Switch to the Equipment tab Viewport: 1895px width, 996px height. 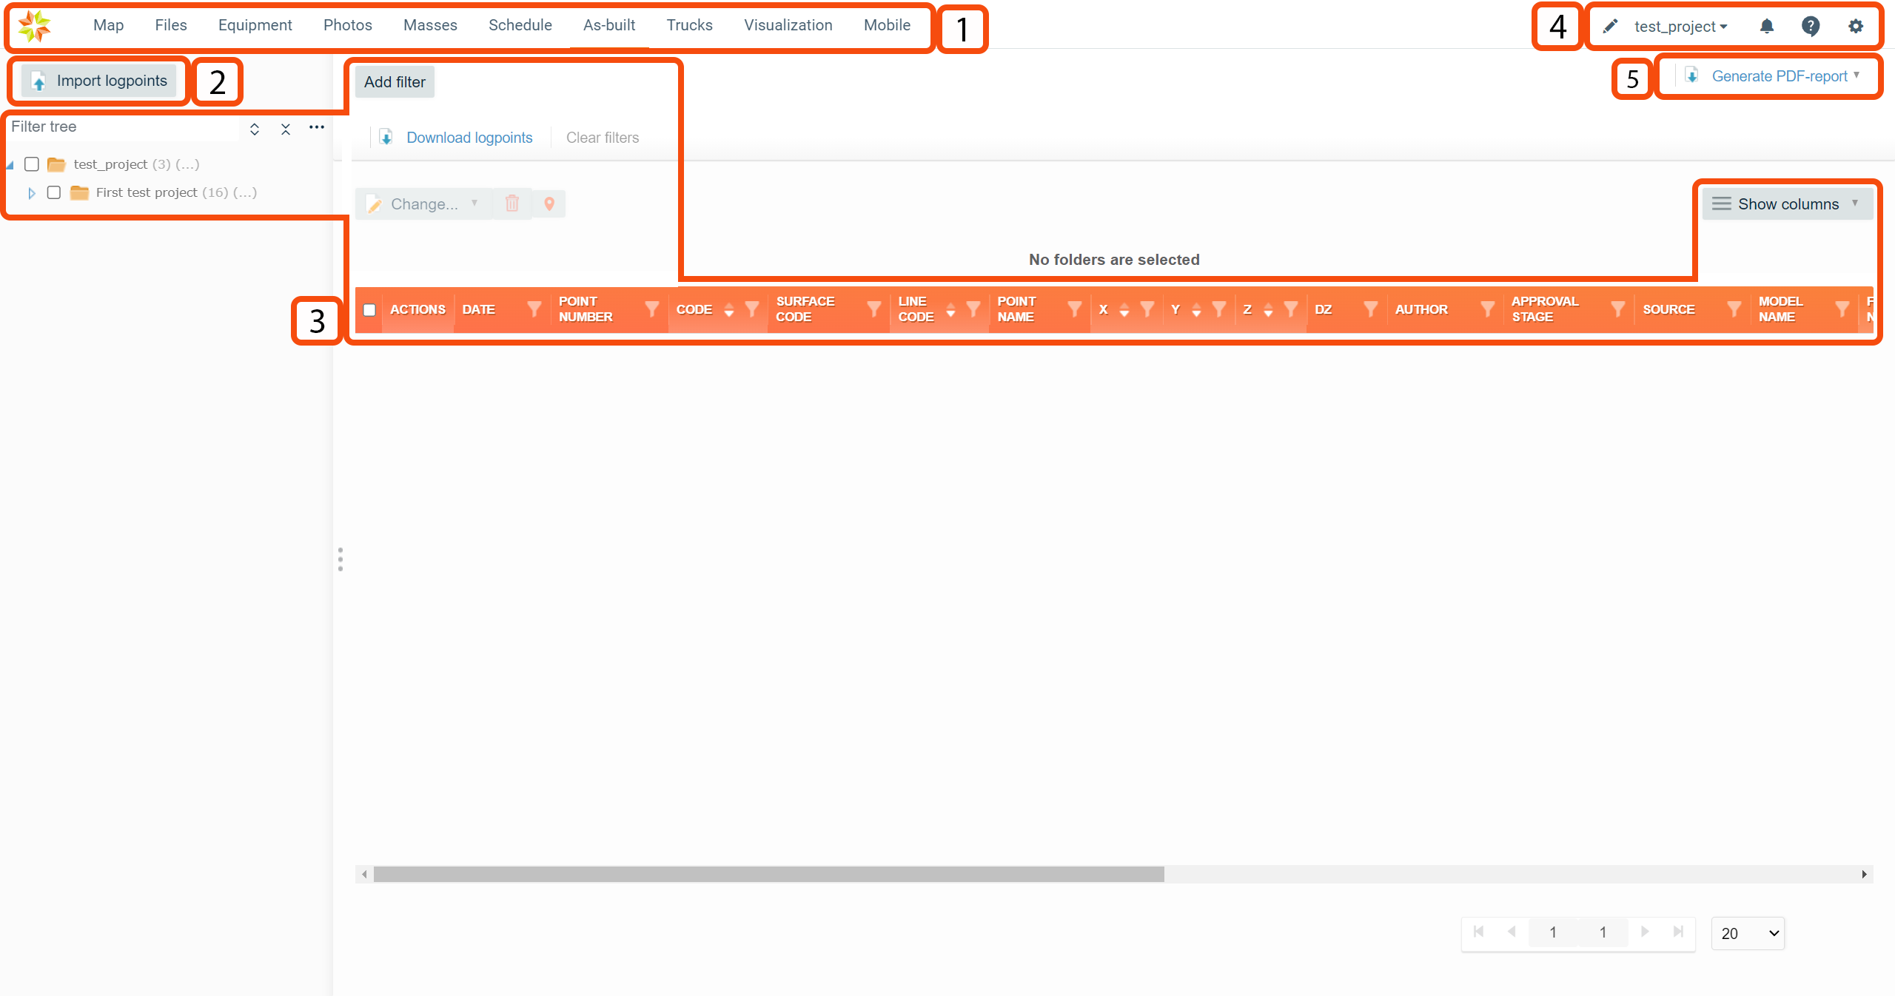pyautogui.click(x=255, y=25)
